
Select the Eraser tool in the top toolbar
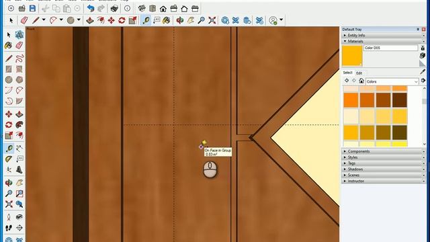[x=24, y=20]
